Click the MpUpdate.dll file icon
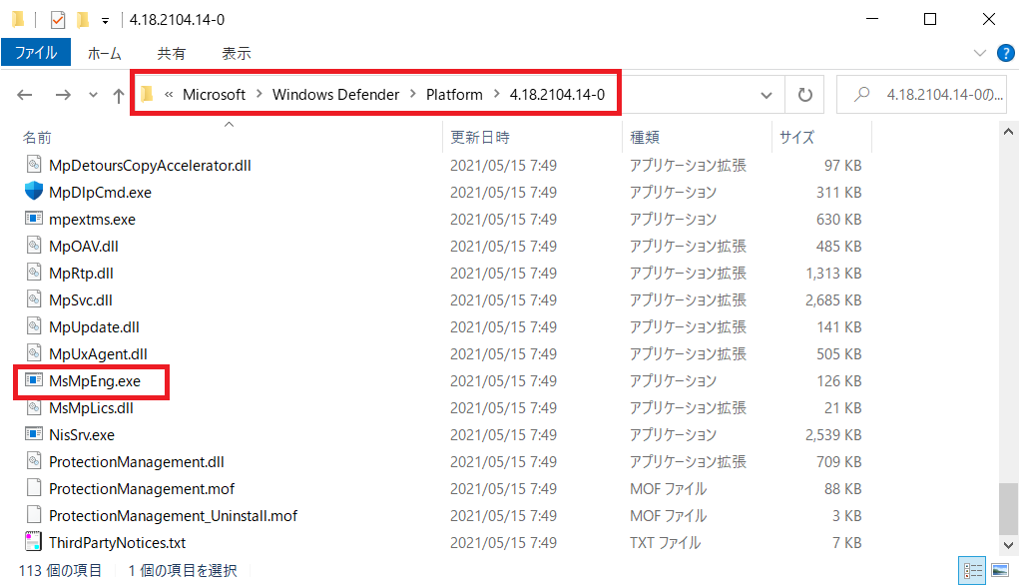This screenshot has width=1020, height=586. pos(34,326)
